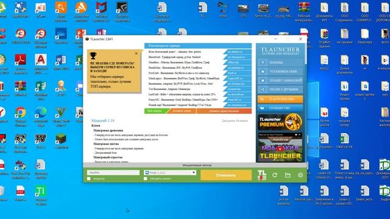The height and width of the screenshot is (219, 390).
Task: Click the LastCraft server row
Action: [x=182, y=94]
